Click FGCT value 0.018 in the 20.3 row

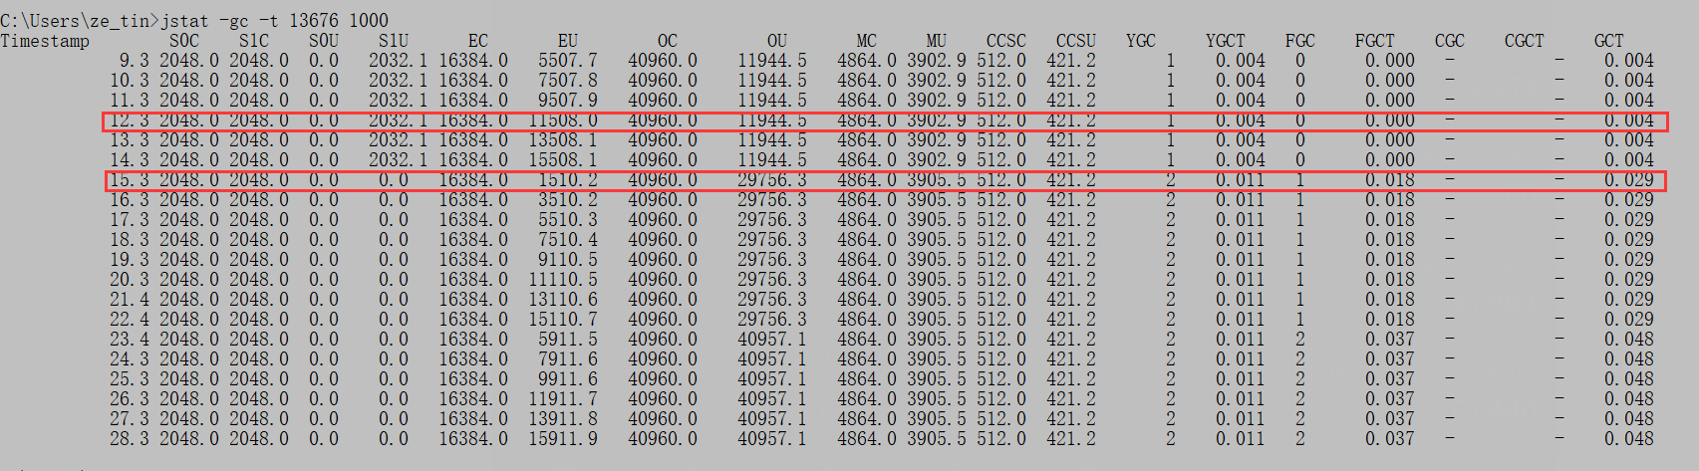pyautogui.click(x=1390, y=280)
